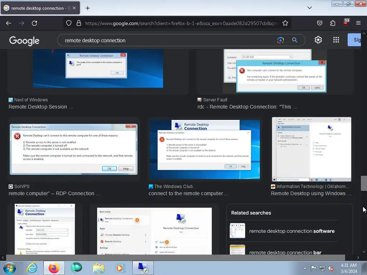This screenshot has width=367, height=275.
Task: Open Remote Desktop Connection taskbar icon
Action: pyautogui.click(x=143, y=268)
